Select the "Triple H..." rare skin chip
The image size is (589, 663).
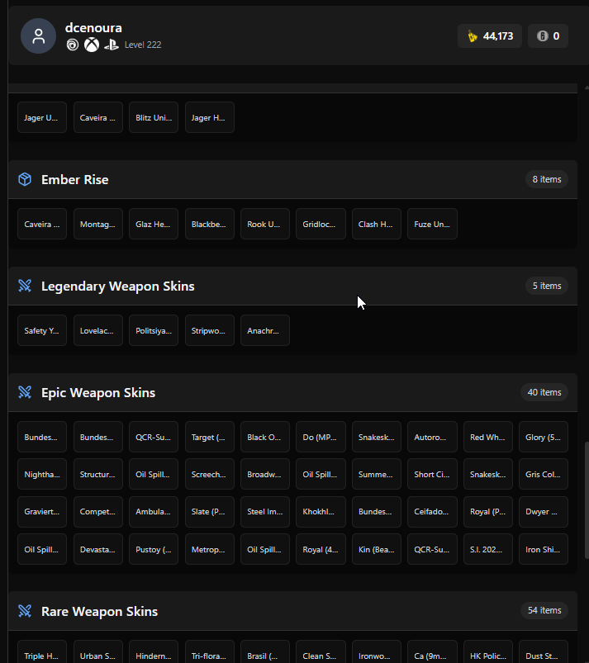(x=42, y=653)
